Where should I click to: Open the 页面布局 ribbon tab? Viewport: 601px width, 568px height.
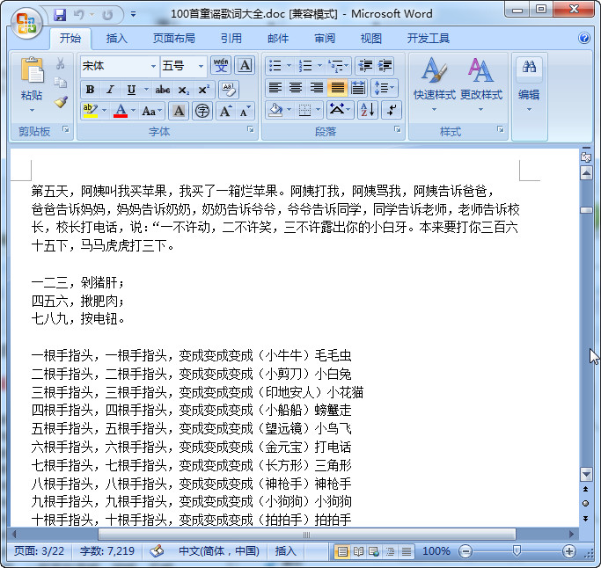point(173,39)
